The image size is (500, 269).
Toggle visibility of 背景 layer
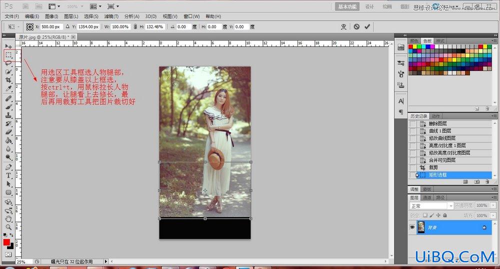[x=412, y=227]
